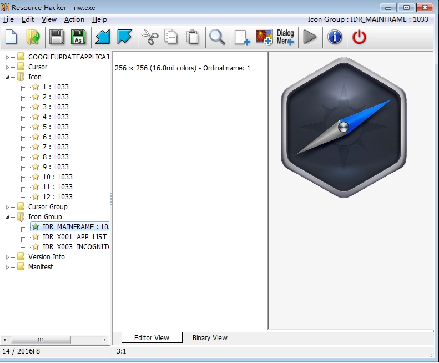Click the Open file folder icon
Screen dimensions: 439x363
click(33, 37)
